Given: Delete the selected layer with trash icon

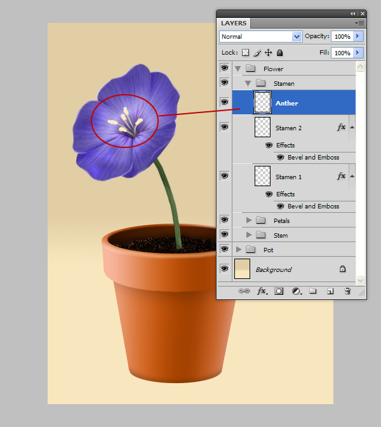Looking at the screenshot, I should click(347, 291).
